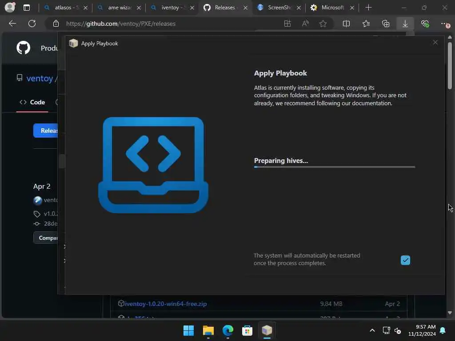Open Collections panel

[x=386, y=24]
